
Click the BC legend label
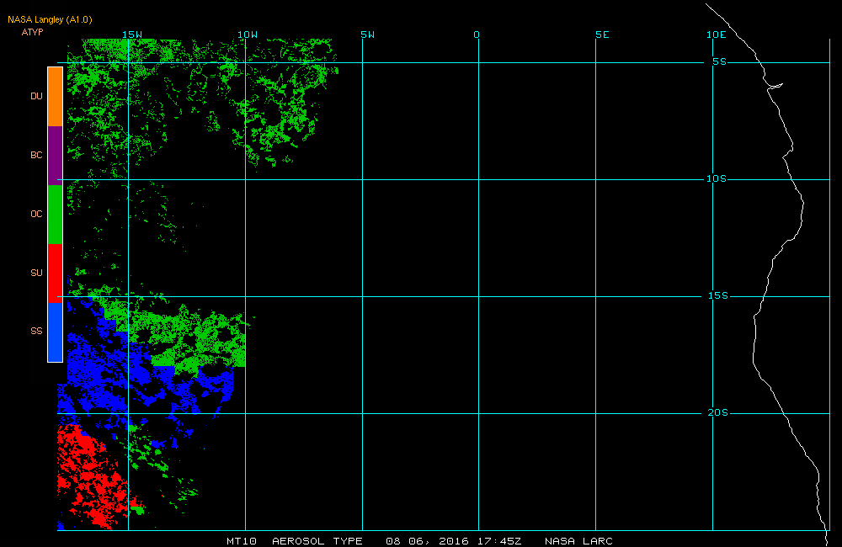36,155
